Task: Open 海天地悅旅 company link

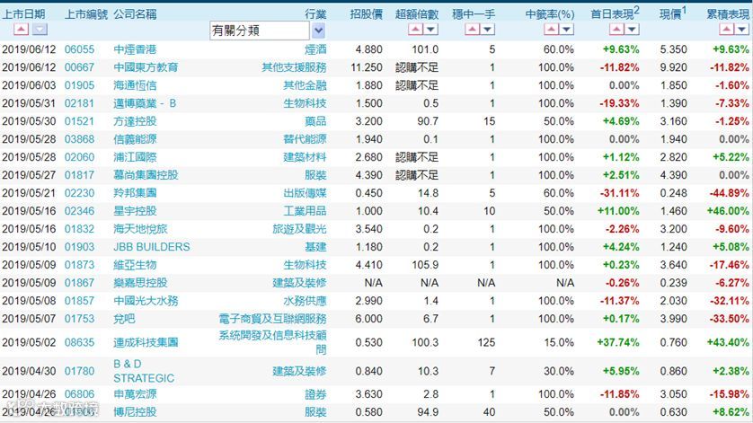Action: click(x=140, y=229)
